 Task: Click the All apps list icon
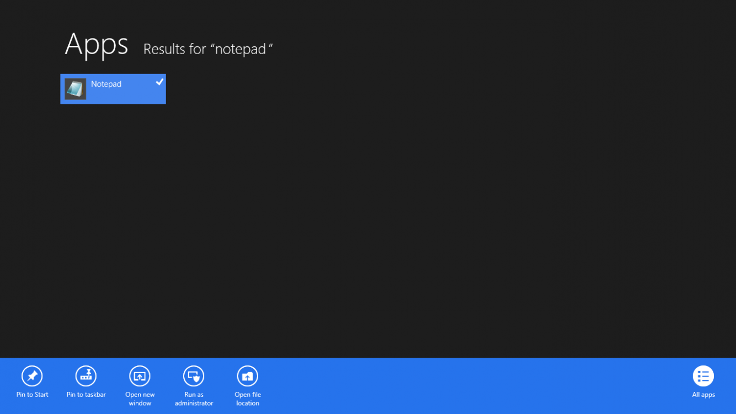(703, 376)
